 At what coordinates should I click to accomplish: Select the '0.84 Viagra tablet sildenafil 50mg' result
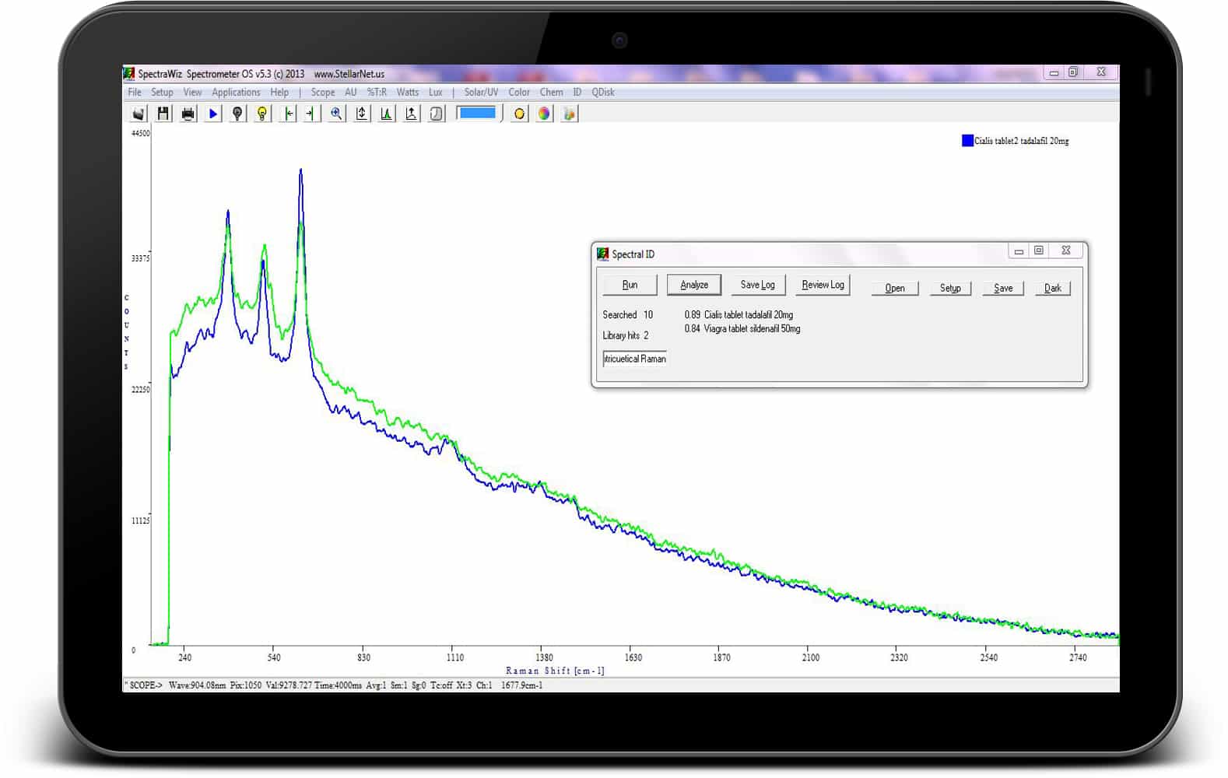pos(742,329)
